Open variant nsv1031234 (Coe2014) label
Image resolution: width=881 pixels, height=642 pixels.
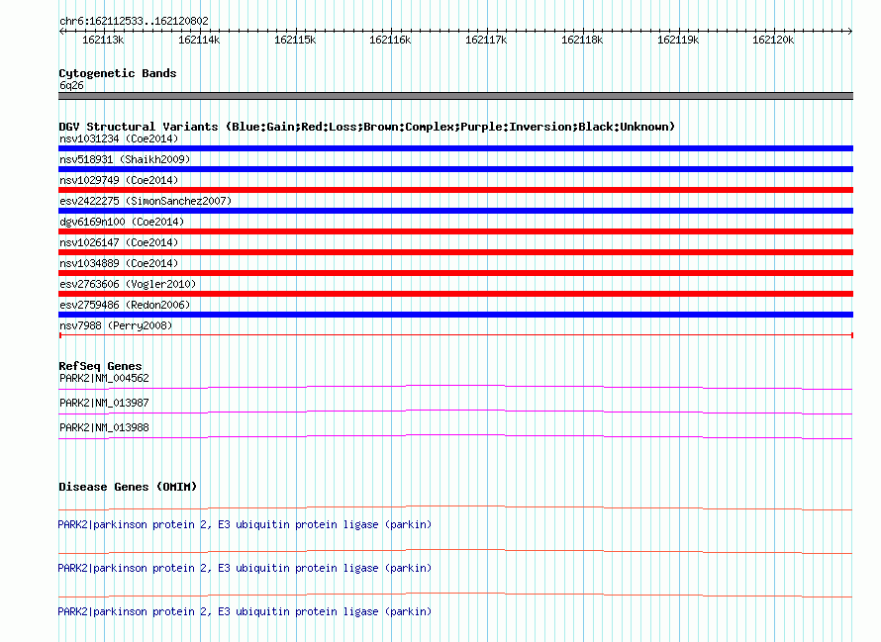coord(119,138)
